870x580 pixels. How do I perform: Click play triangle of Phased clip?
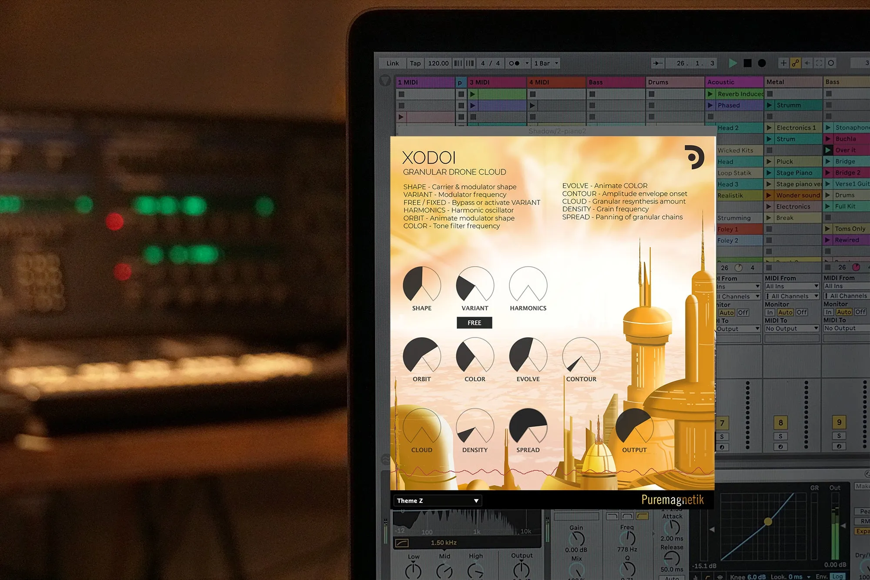pyautogui.click(x=710, y=105)
